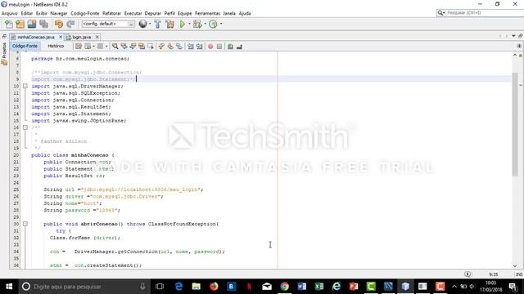Toggle Rectangular Selection editor icon

coord(151,47)
